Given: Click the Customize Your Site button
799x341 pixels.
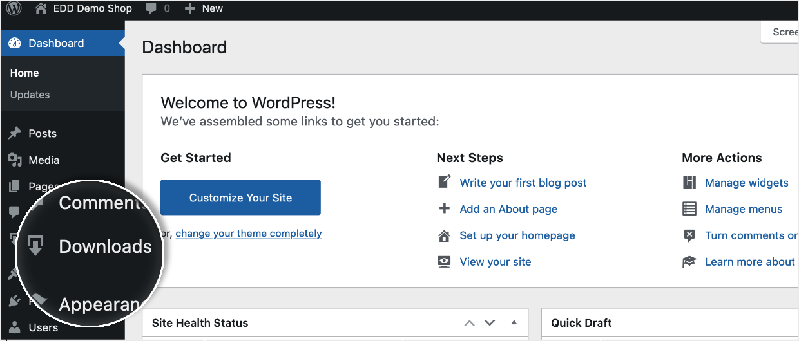Looking at the screenshot, I should tap(240, 198).
